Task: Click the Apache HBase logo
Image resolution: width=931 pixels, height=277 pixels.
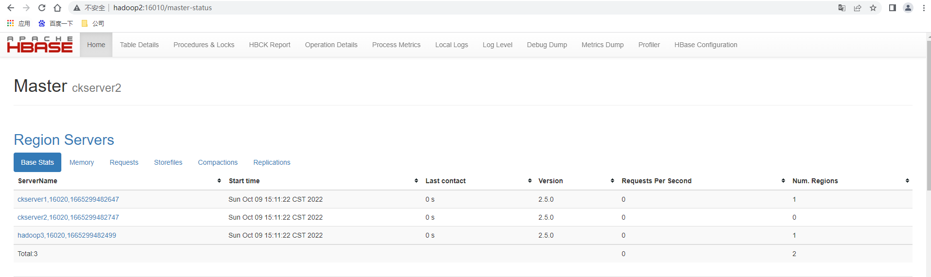Action: point(40,45)
